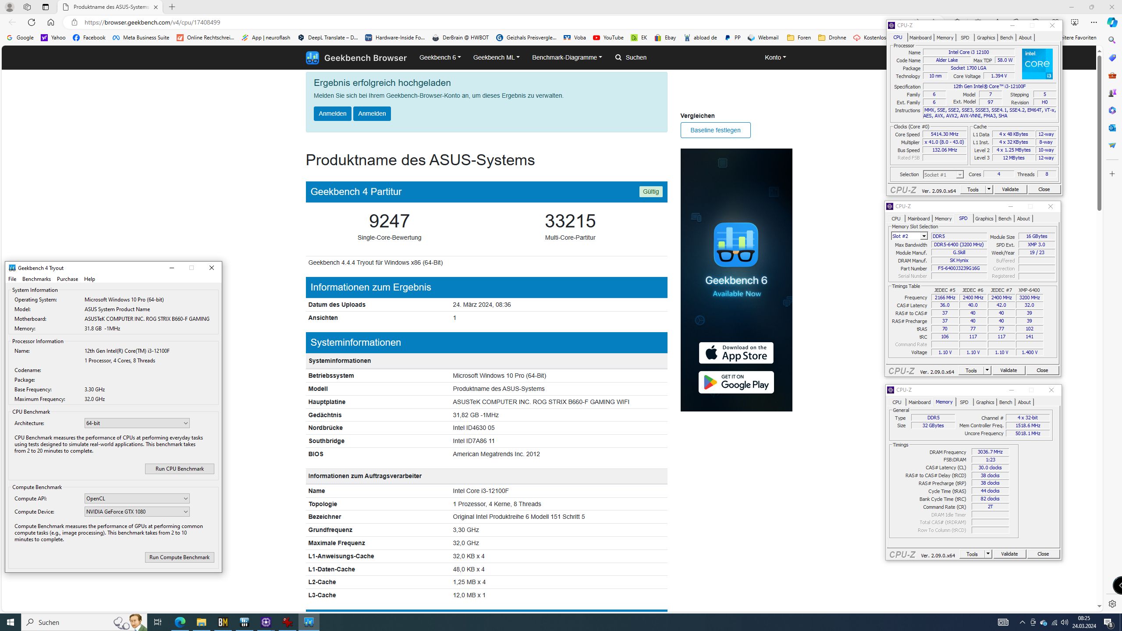Viewport: 1122px width, 631px height.
Task: Click the 9247 single-core score
Action: tap(389, 221)
